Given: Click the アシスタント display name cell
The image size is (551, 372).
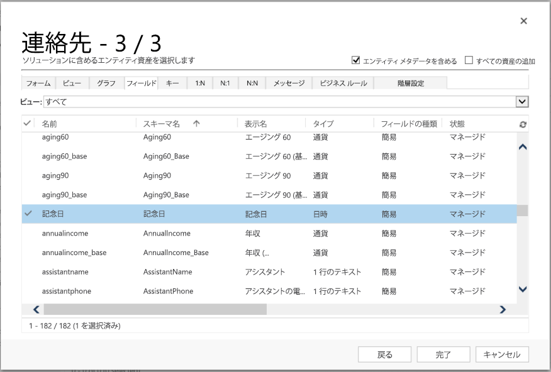Looking at the screenshot, I should 265,272.
